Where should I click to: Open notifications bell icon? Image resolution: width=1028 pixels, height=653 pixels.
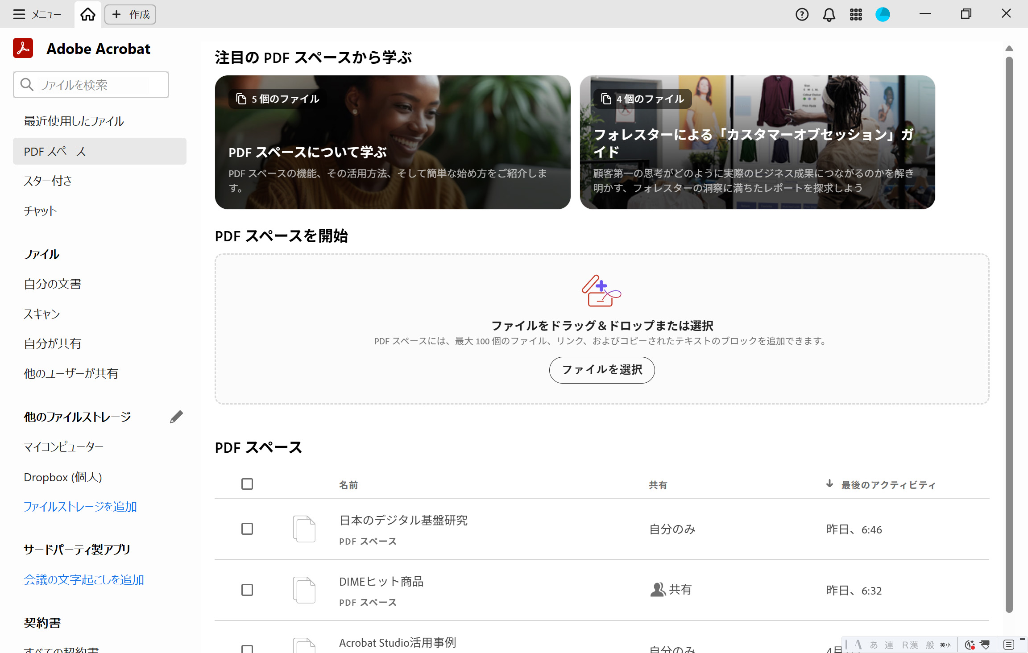(x=829, y=15)
